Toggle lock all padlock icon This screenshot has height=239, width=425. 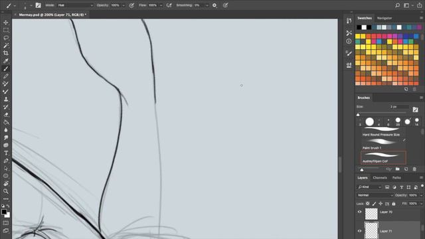tap(394, 204)
